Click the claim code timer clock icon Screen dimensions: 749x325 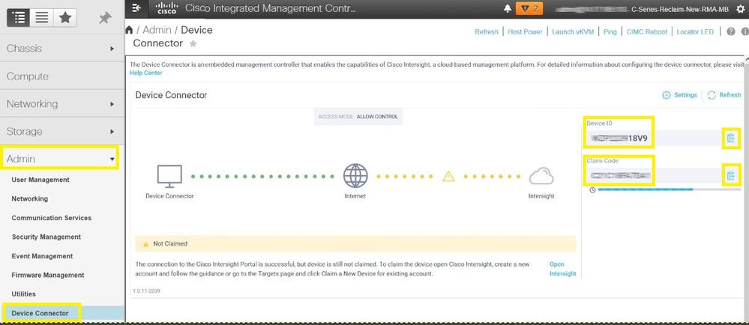point(592,190)
